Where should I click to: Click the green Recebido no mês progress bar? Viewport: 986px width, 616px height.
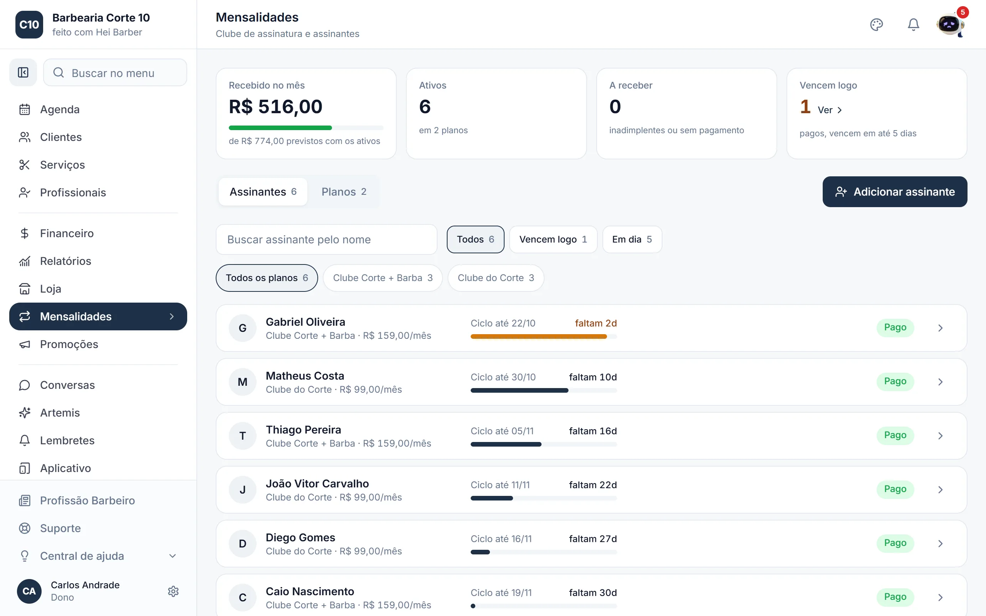coord(306,128)
